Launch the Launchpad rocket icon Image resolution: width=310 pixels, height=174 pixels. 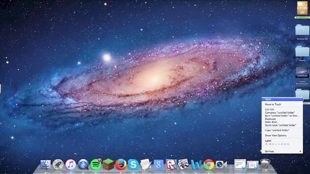click(x=58, y=164)
